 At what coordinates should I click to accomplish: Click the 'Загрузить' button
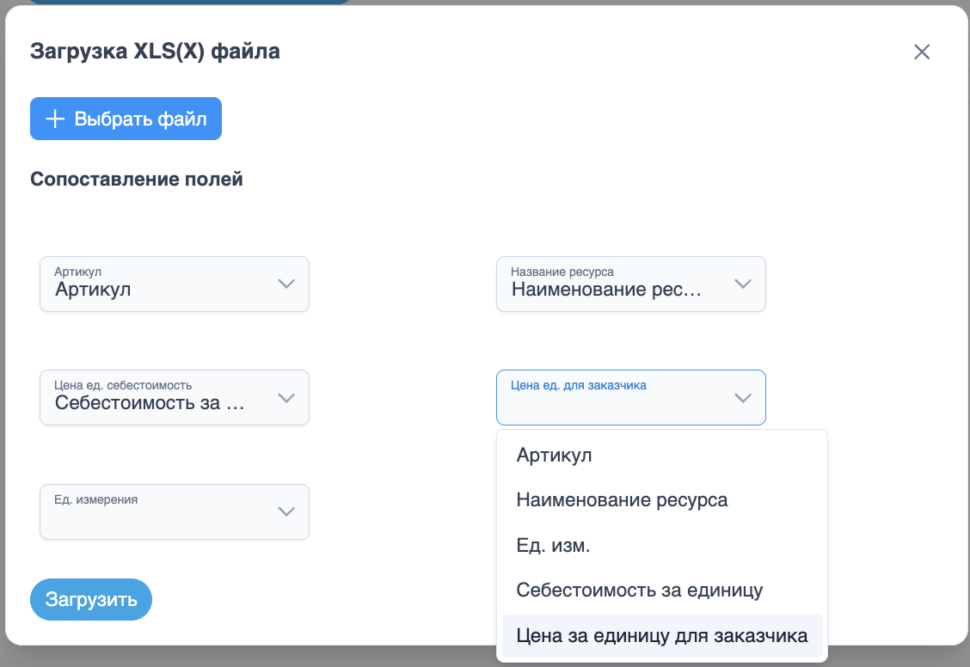[91, 599]
